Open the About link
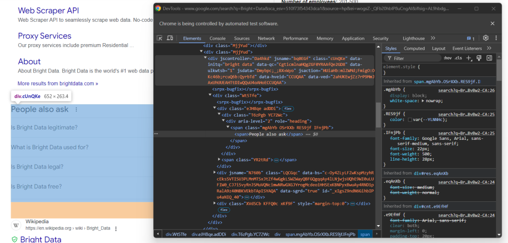Screen dimensions: 508x243 (x=29, y=61)
